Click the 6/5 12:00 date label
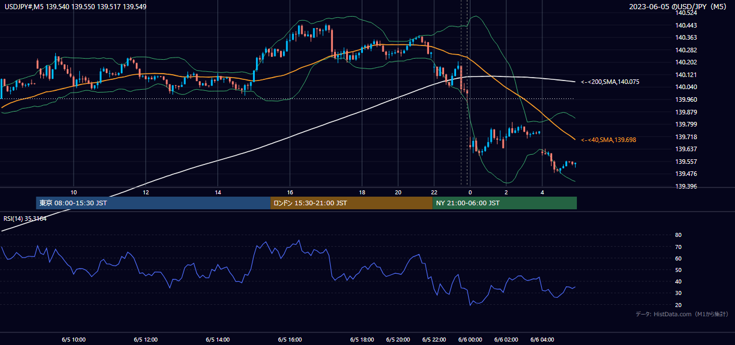This screenshot has width=735, height=345. (x=146, y=340)
